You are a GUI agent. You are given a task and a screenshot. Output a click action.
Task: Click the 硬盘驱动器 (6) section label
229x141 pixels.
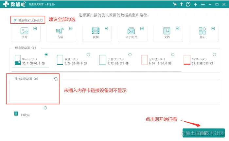tap(26, 48)
